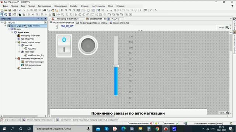Click the vertical slider handle

[116, 66]
